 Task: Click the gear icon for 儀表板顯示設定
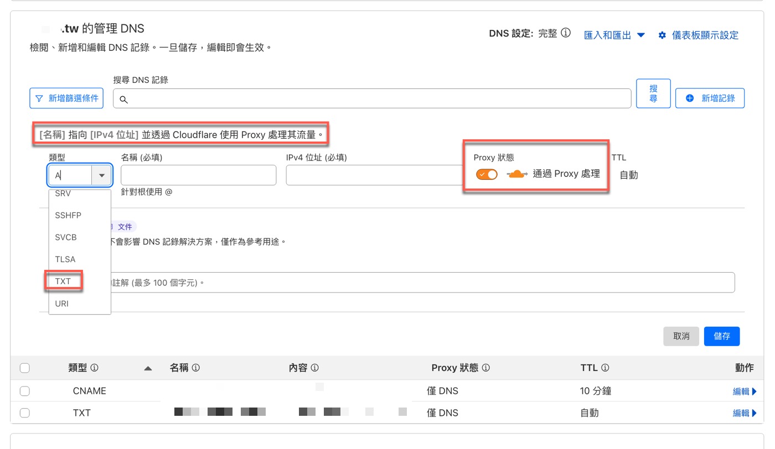tap(662, 35)
